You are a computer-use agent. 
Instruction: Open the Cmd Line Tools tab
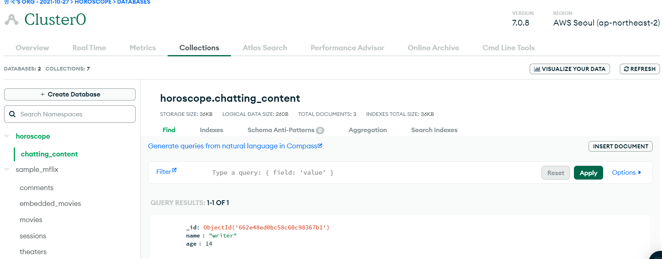[x=509, y=48]
